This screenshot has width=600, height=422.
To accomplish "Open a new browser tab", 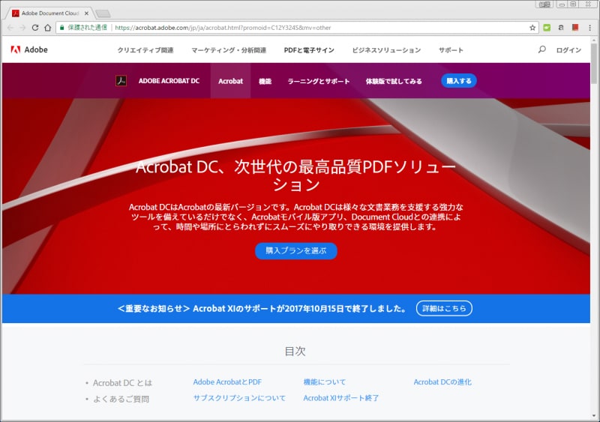I will point(103,13).
